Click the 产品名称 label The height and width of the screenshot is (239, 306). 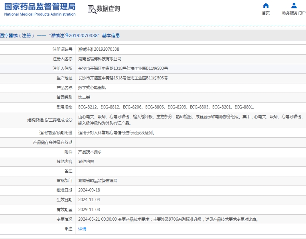(64, 88)
